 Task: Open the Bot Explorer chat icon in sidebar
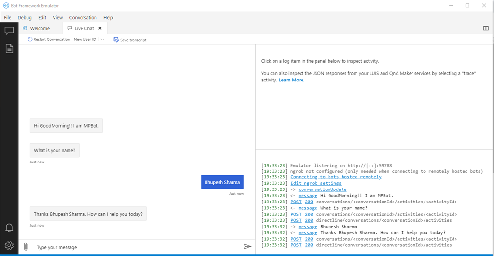pos(9,30)
